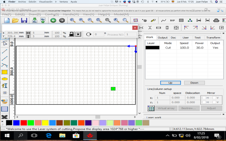226x141 pixels.
Task: Click the canvas horizontal scrollbar right arrow
Action: click(x=135, y=117)
